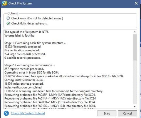Image resolution: width=141 pixels, height=118 pixels.
Task: Click the 'Index verification completed' line
Action: tap(23, 87)
